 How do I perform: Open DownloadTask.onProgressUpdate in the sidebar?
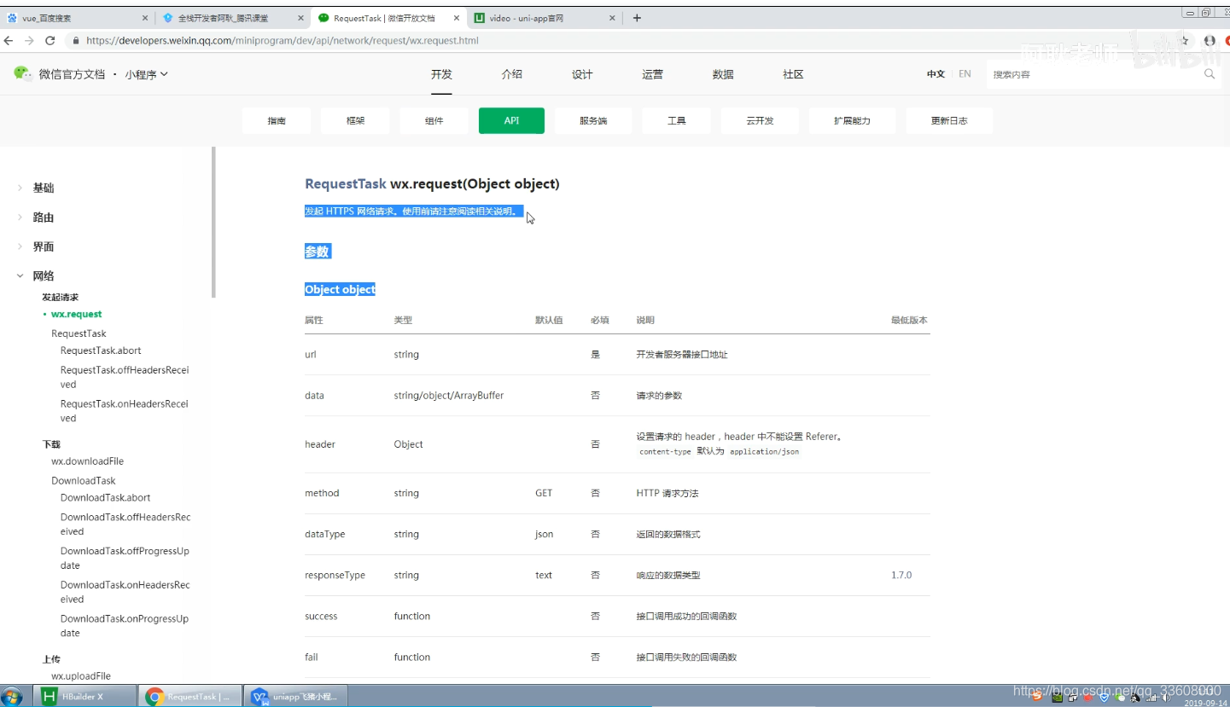click(125, 626)
